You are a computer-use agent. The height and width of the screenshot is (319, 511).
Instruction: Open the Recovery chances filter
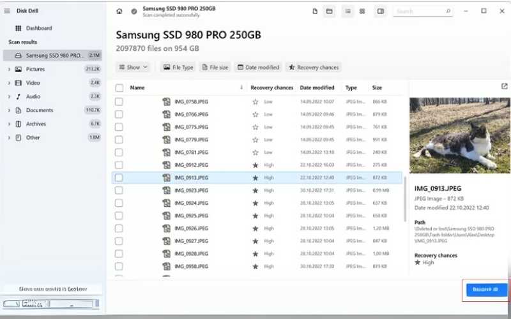[x=314, y=68]
